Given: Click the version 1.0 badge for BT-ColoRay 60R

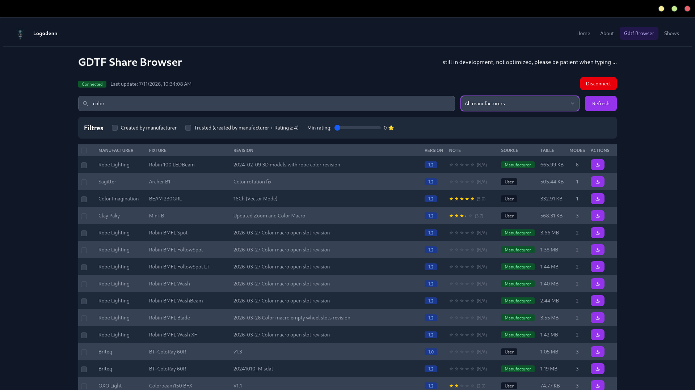Looking at the screenshot, I should (x=431, y=352).
